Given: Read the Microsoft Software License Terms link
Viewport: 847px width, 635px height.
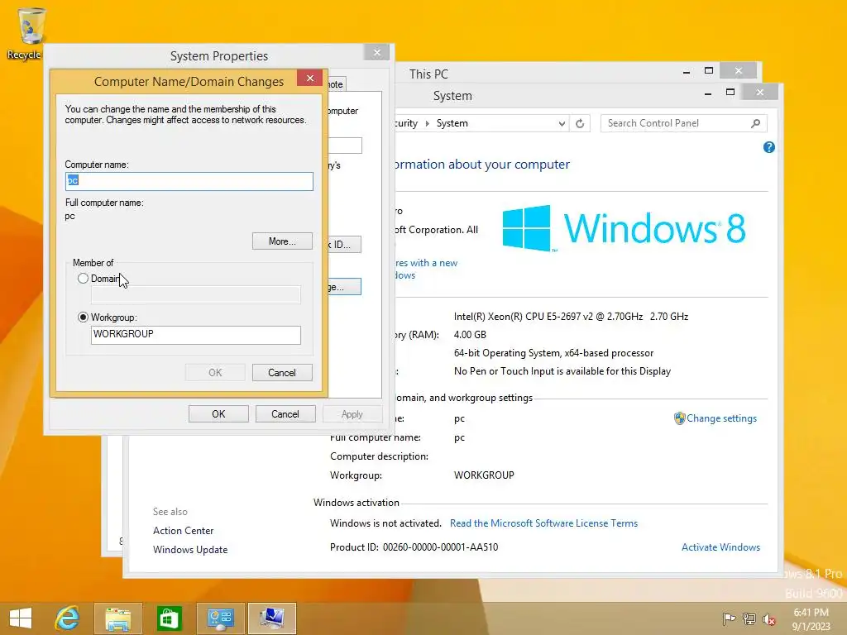Looking at the screenshot, I should click(x=543, y=523).
